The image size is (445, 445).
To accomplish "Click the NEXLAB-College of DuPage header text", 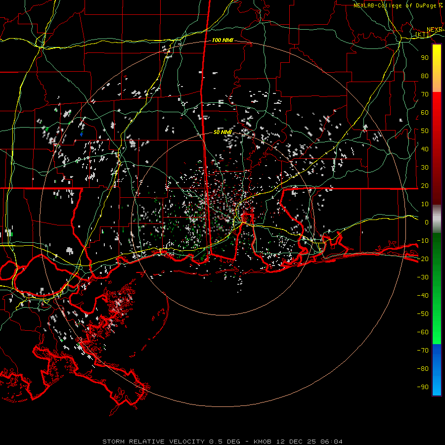I will tap(398, 5).
